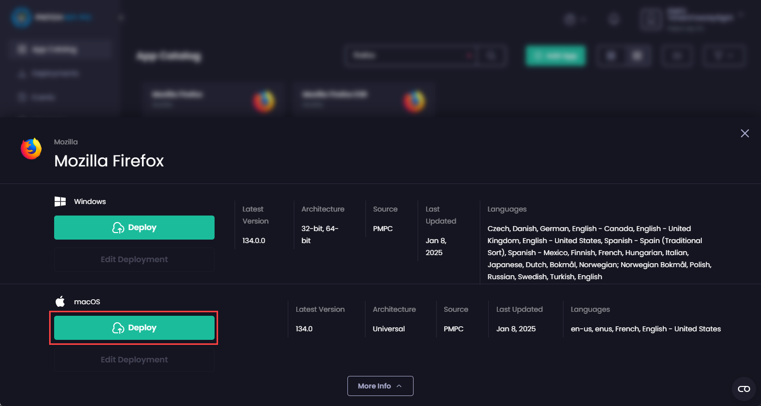Click cloud upload icon in macOS Deploy

point(118,328)
